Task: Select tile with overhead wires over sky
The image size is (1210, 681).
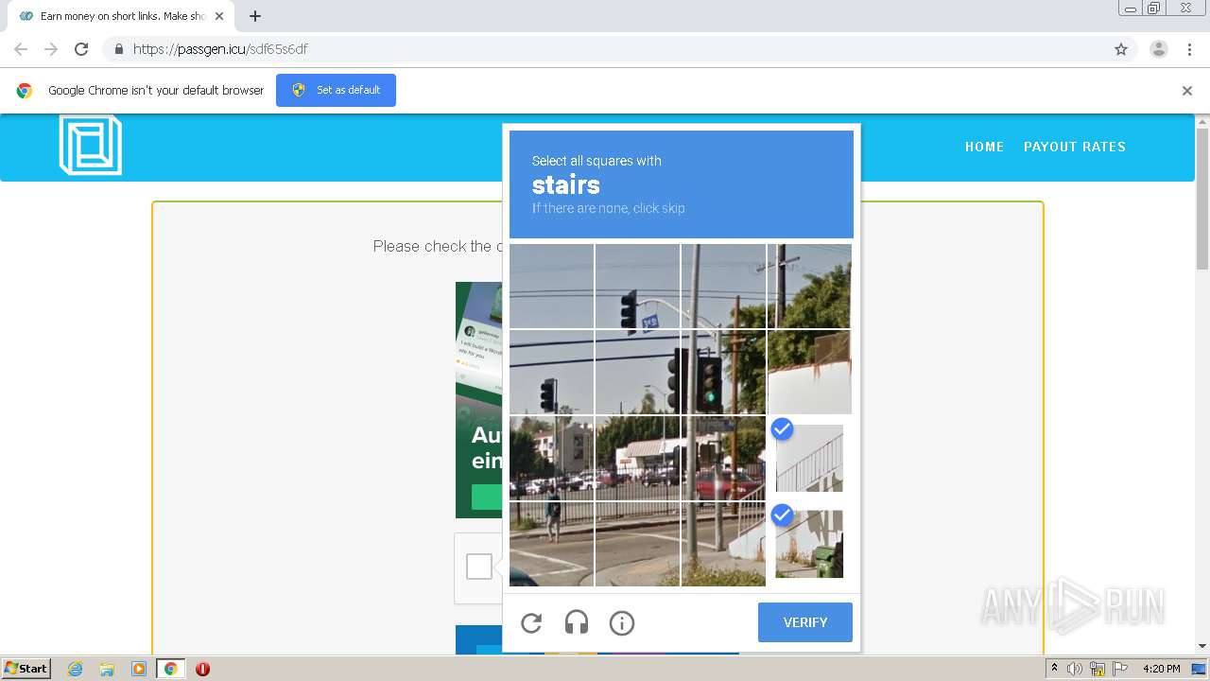Action: pyautogui.click(x=551, y=286)
